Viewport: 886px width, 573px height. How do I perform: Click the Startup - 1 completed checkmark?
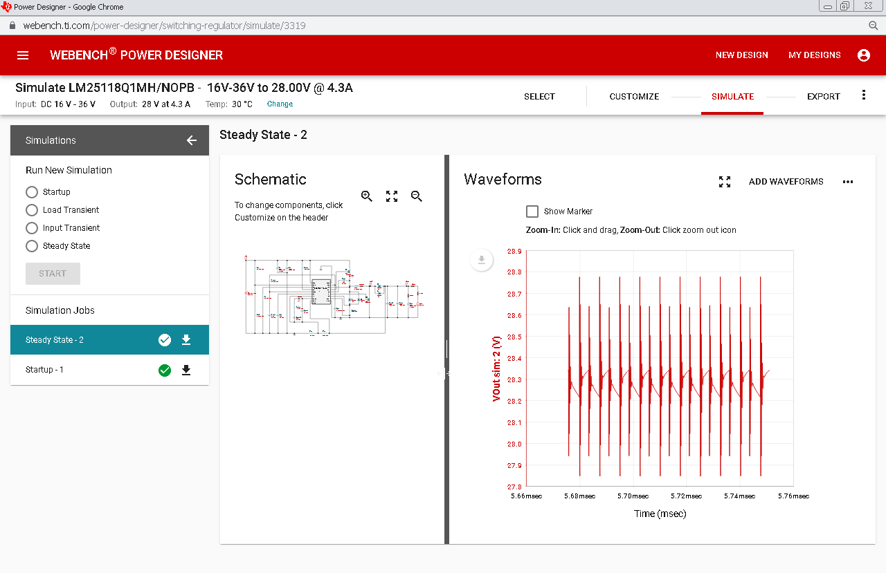click(165, 370)
